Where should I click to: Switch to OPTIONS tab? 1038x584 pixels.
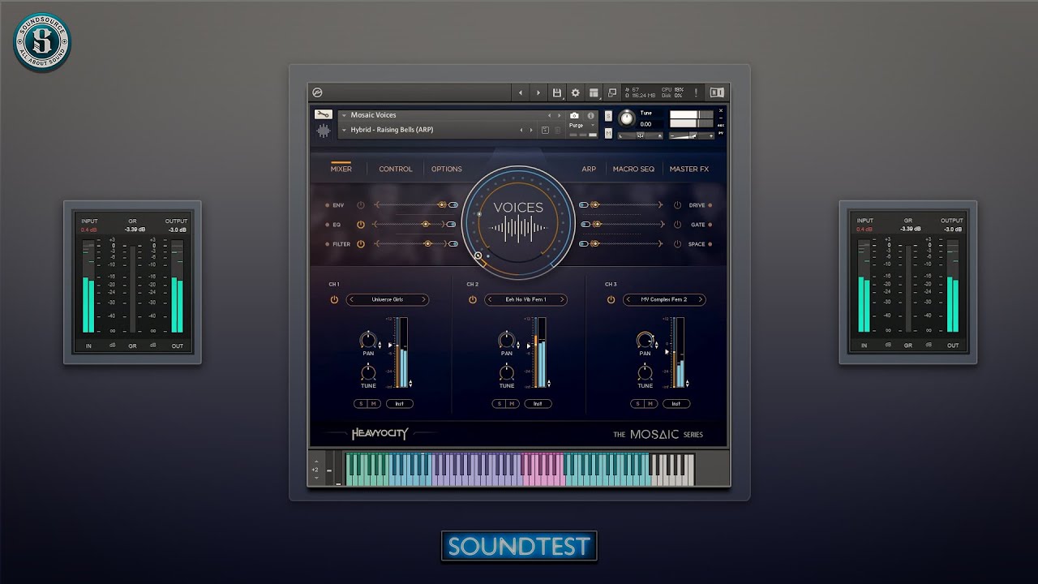pyautogui.click(x=447, y=169)
